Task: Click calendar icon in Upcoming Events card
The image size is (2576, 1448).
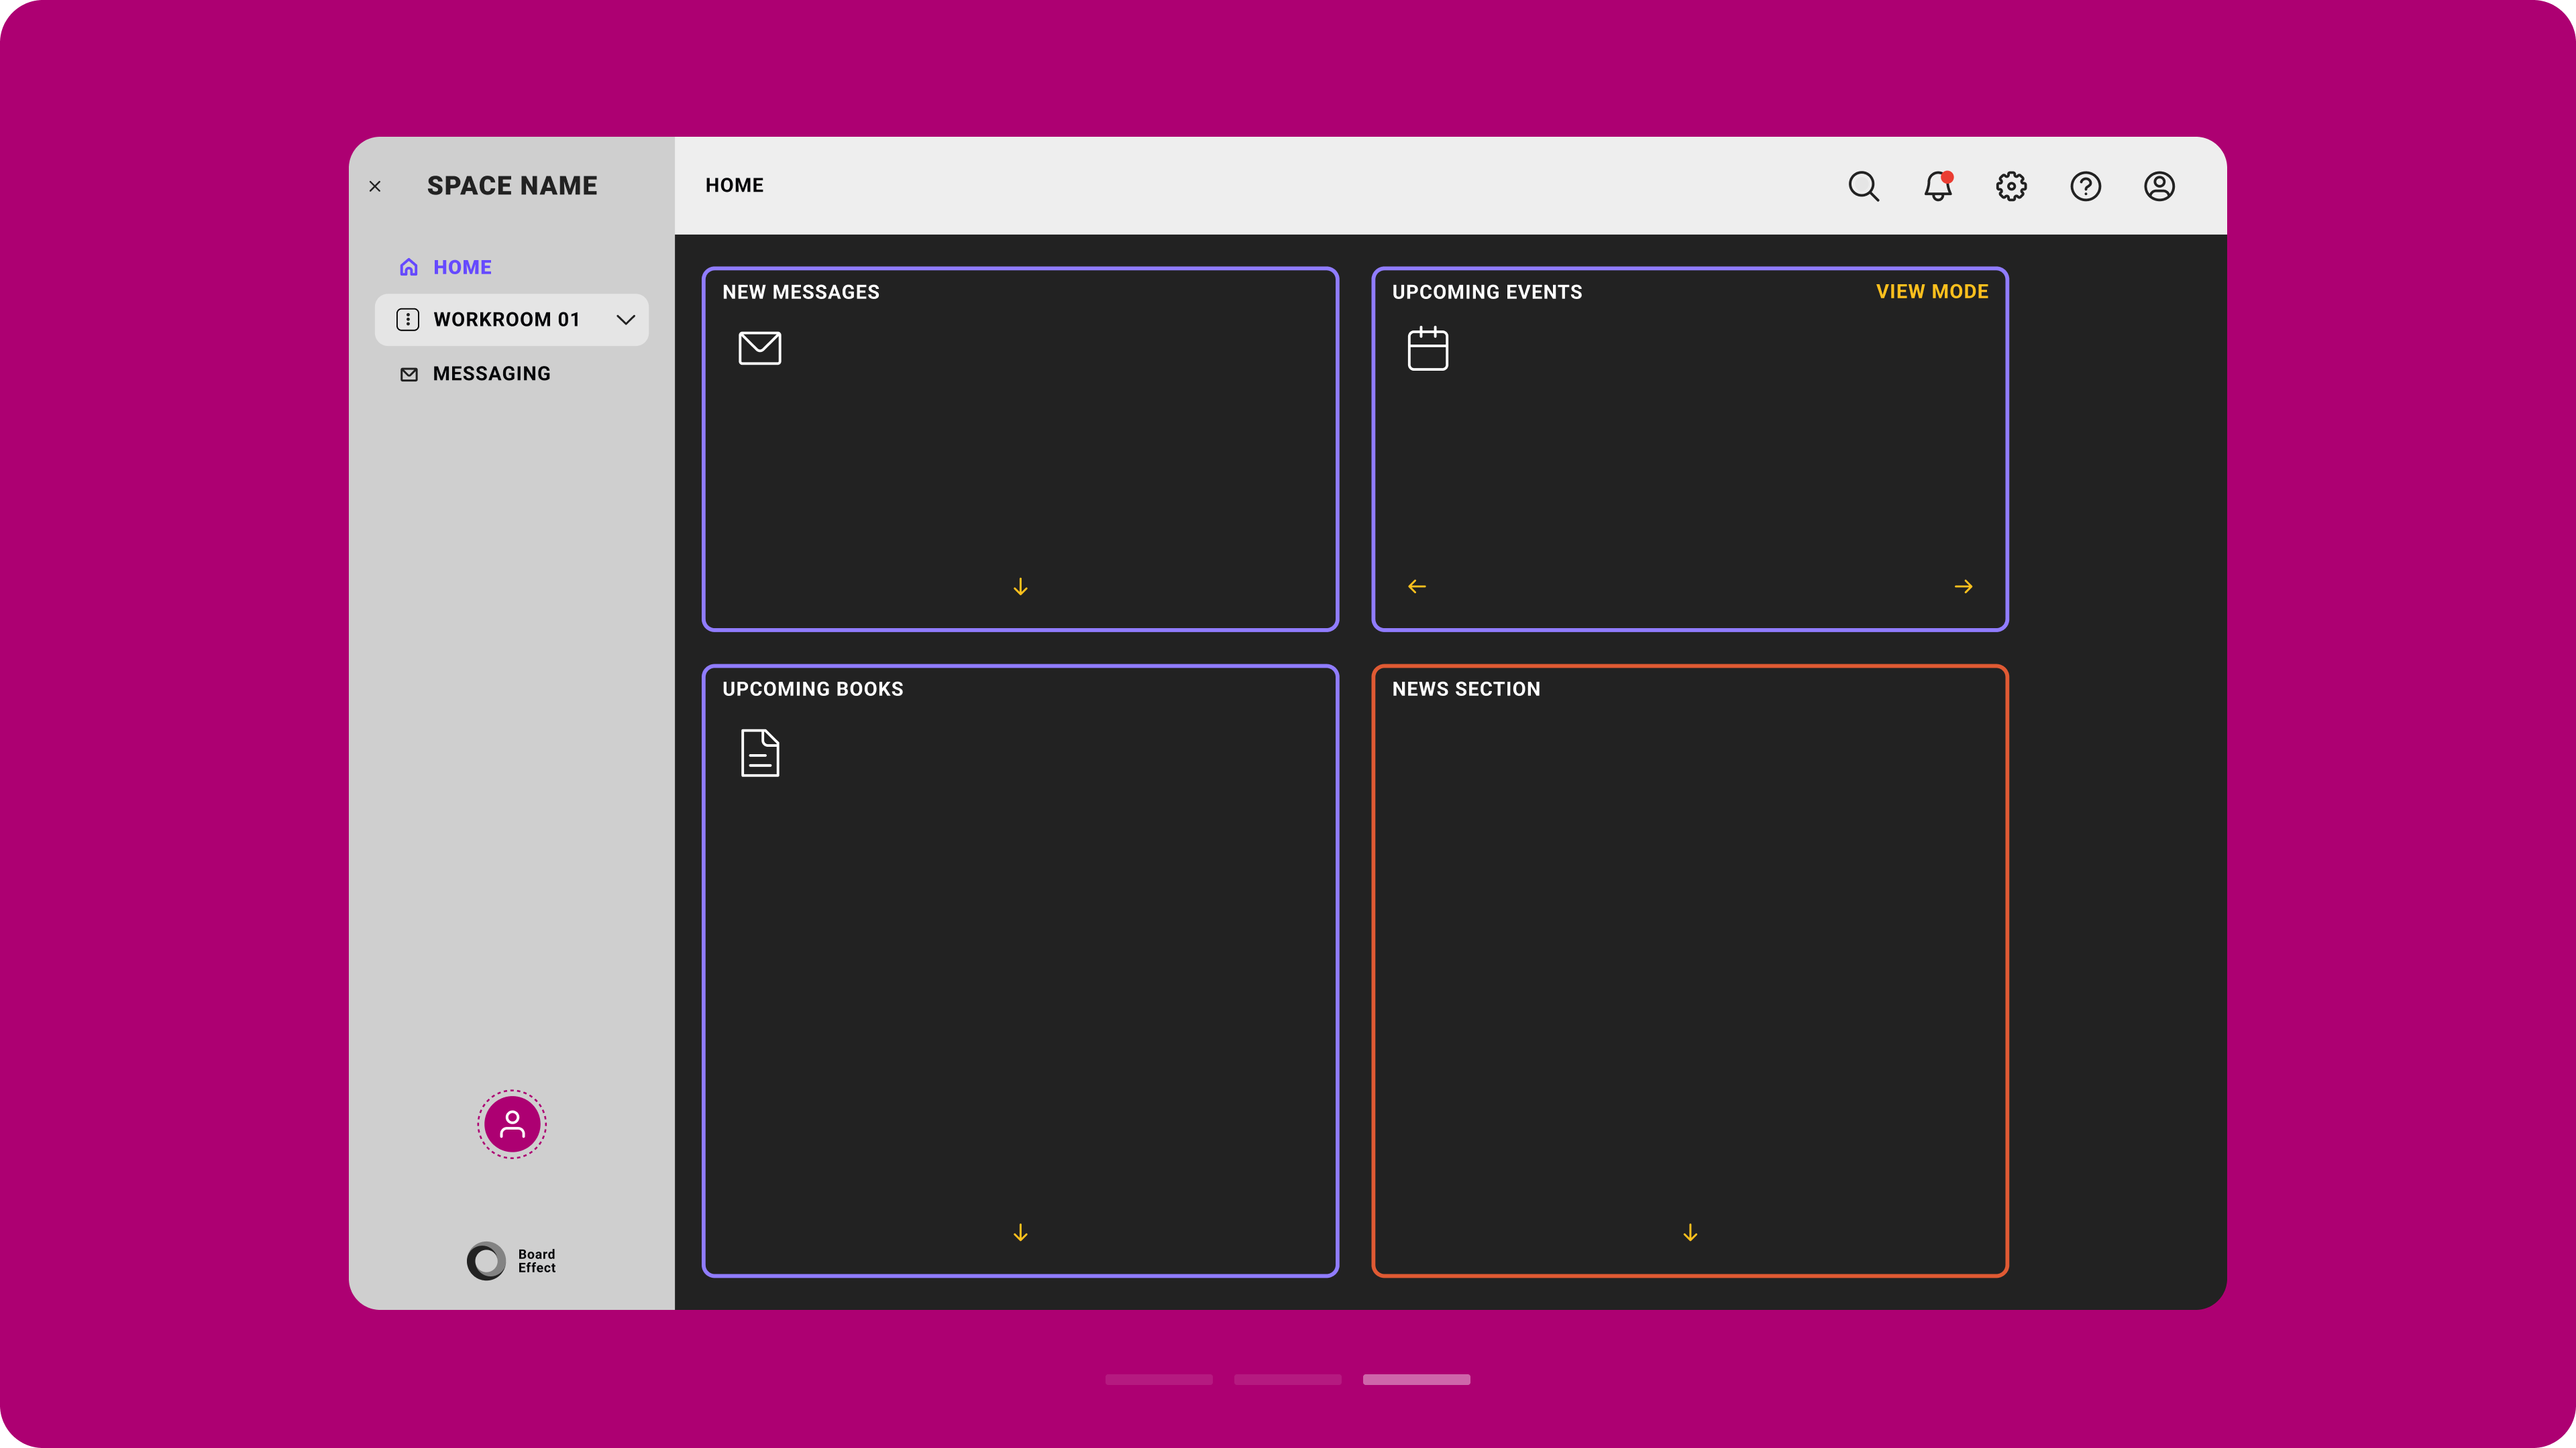Action: point(1428,349)
